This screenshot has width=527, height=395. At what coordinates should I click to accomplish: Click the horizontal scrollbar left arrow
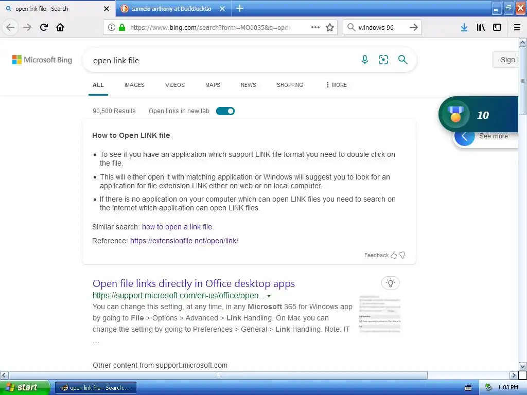(4, 375)
